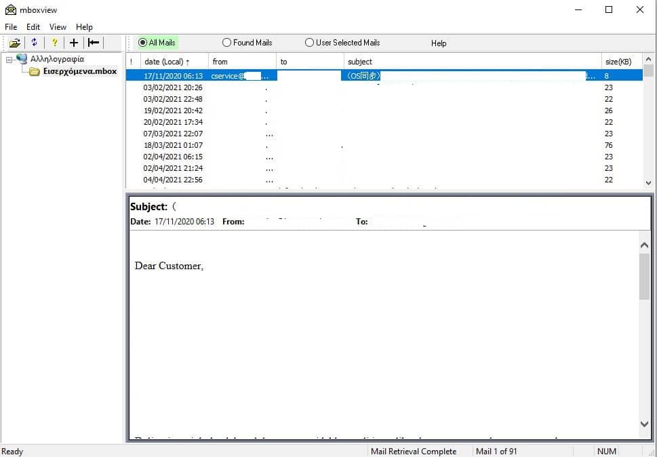The width and height of the screenshot is (657, 457).
Task: Open the File menu
Action: pyautogui.click(x=11, y=27)
